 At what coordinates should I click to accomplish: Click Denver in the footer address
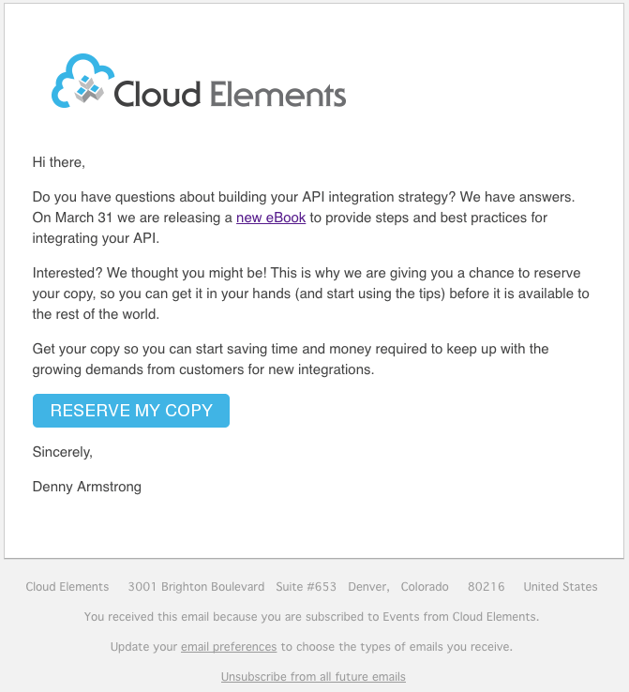point(368,587)
